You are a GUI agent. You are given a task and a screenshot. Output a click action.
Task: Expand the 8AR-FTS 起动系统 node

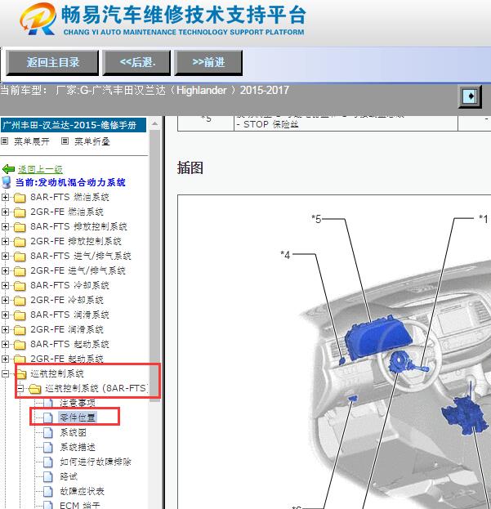[5, 345]
